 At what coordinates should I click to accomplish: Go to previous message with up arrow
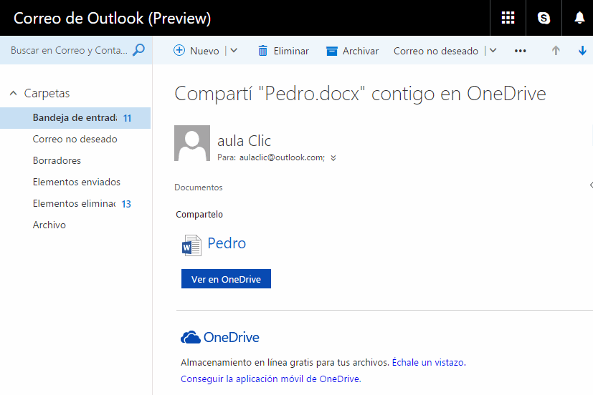555,51
